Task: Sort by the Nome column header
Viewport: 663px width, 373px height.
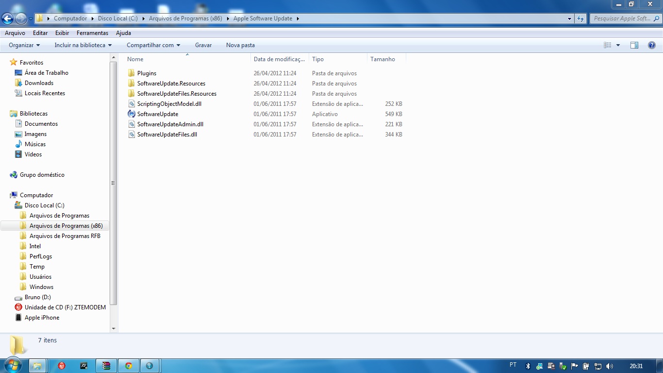Action: (x=187, y=59)
